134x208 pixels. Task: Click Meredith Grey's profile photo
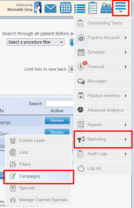(x=38, y=7)
